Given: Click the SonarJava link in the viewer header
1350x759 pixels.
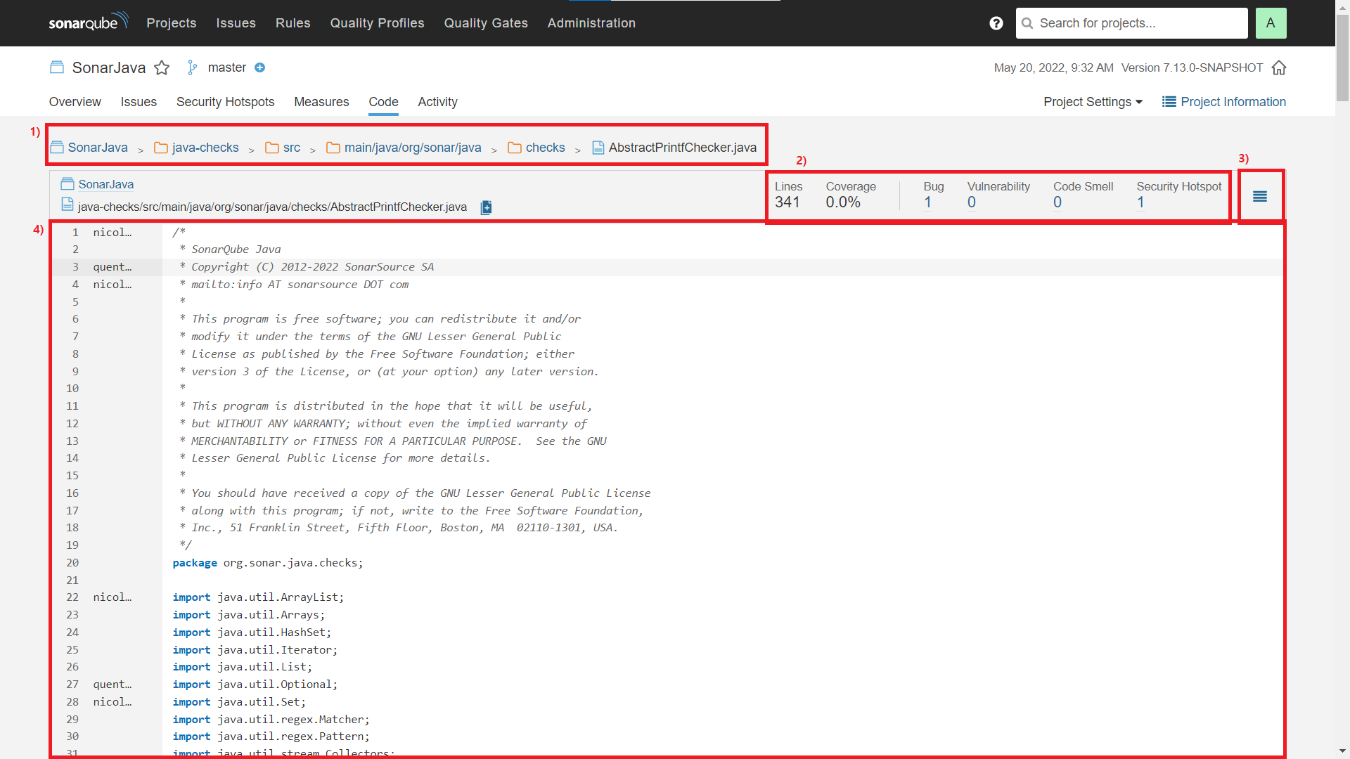Looking at the screenshot, I should click(x=106, y=184).
